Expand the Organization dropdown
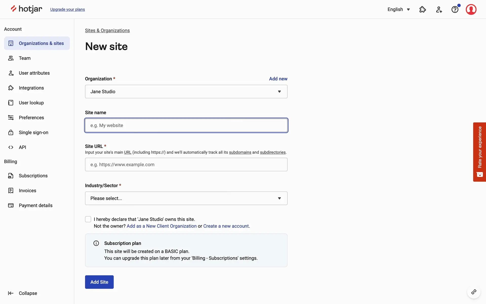486x304 pixels. [x=186, y=91]
